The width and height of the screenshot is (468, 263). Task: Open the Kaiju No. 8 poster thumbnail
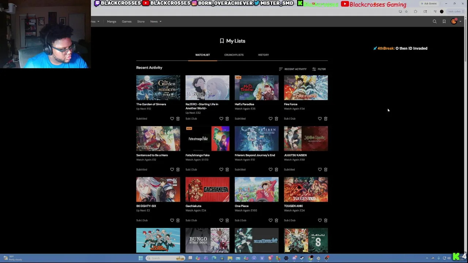[306, 240]
